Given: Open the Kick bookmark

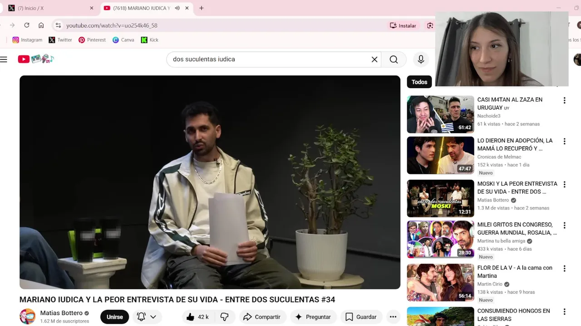Looking at the screenshot, I should pyautogui.click(x=150, y=40).
